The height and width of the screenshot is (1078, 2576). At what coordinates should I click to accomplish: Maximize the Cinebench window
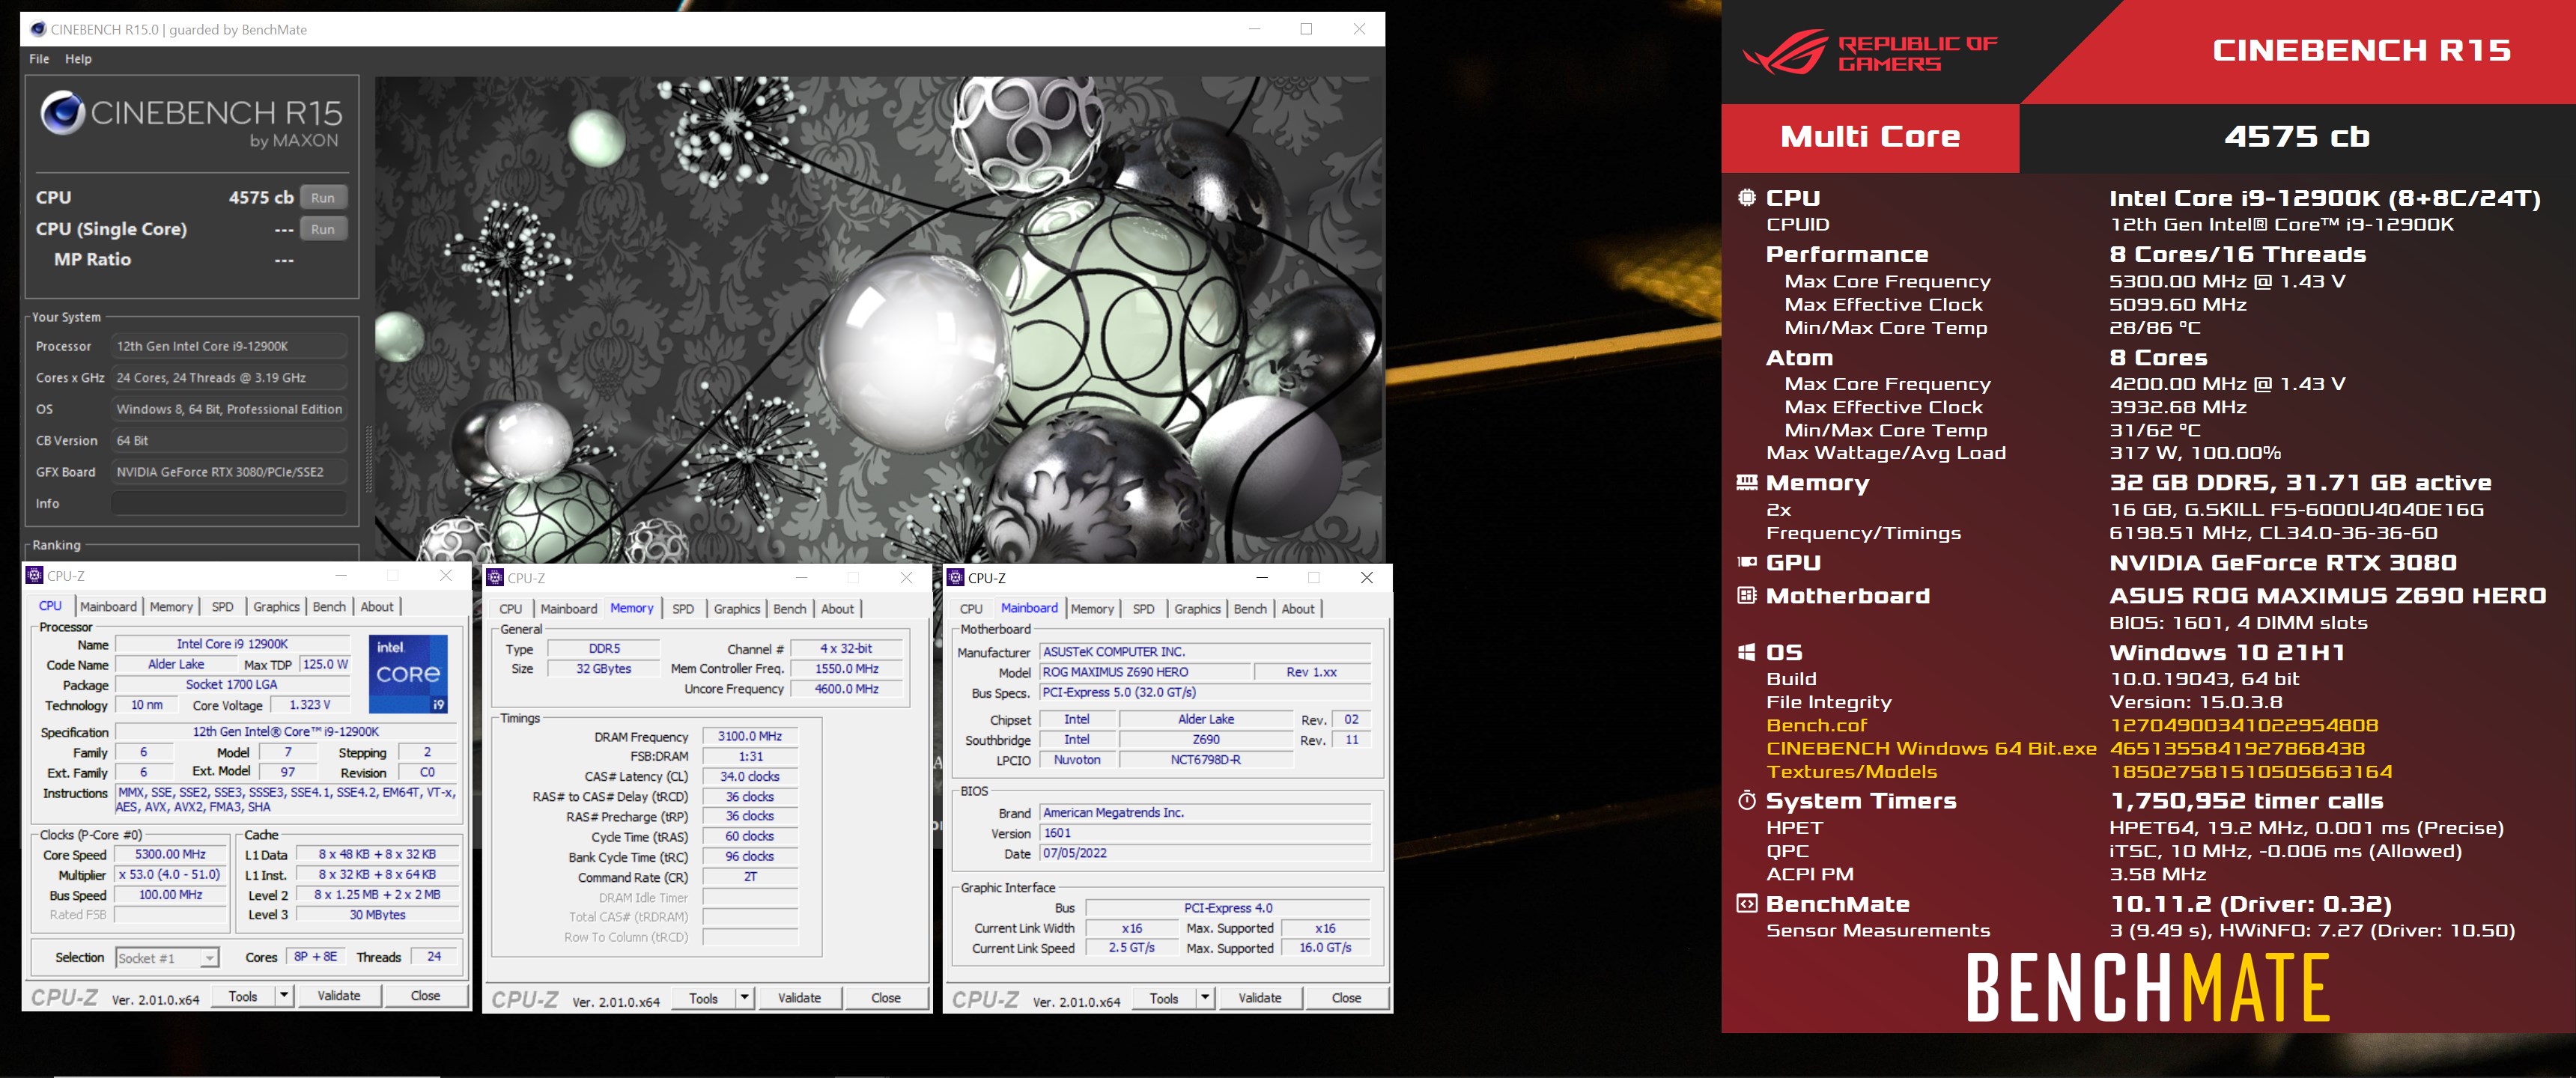click(1306, 29)
